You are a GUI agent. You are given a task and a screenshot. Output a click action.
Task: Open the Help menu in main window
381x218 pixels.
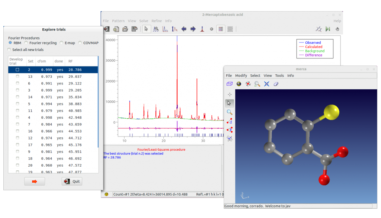[x=337, y=21]
